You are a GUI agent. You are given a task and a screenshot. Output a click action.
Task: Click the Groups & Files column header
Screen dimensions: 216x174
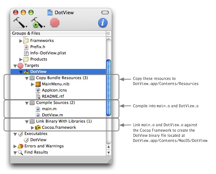pyautogui.click(x=58, y=33)
